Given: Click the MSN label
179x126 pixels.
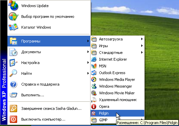Looking at the screenshot, I should (103, 66).
